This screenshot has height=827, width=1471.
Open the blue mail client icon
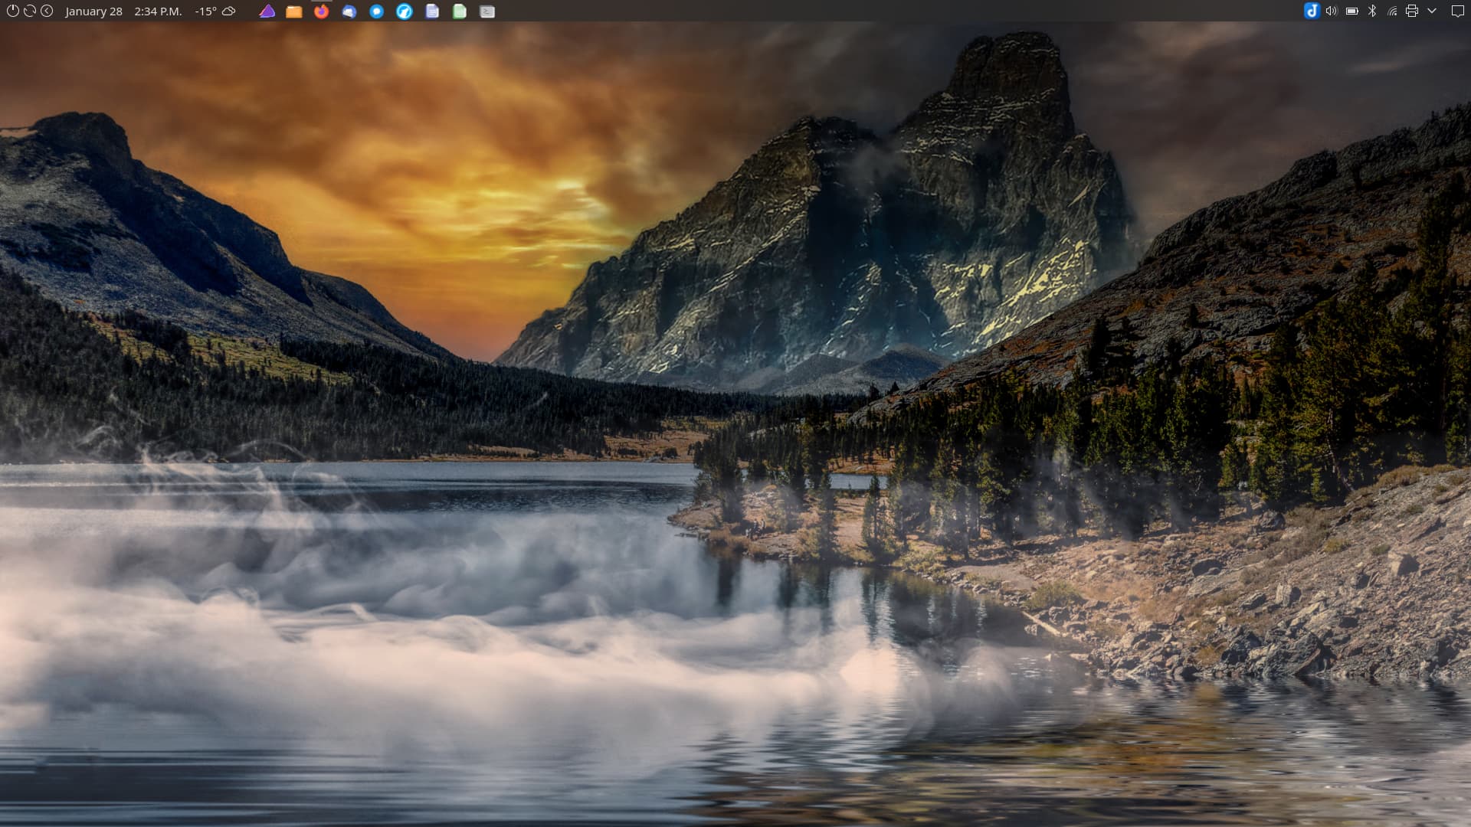point(349,11)
